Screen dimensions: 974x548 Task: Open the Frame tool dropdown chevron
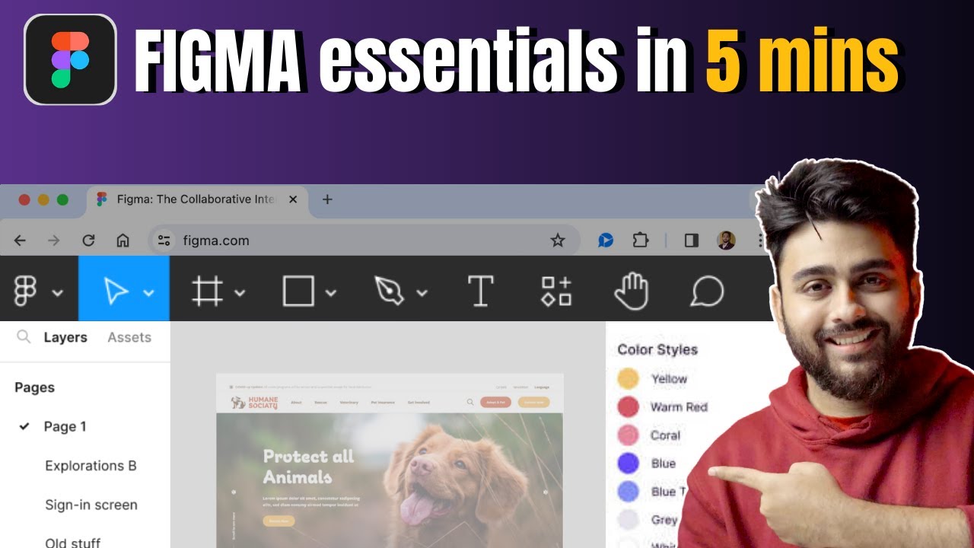[240, 292]
